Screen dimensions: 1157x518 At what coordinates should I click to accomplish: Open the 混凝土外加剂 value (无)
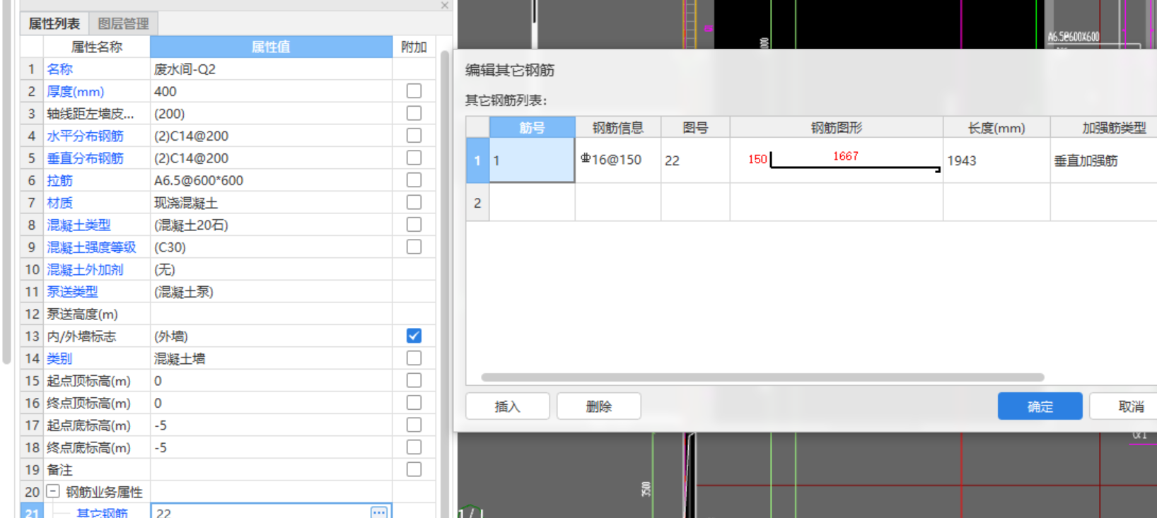[x=271, y=269]
